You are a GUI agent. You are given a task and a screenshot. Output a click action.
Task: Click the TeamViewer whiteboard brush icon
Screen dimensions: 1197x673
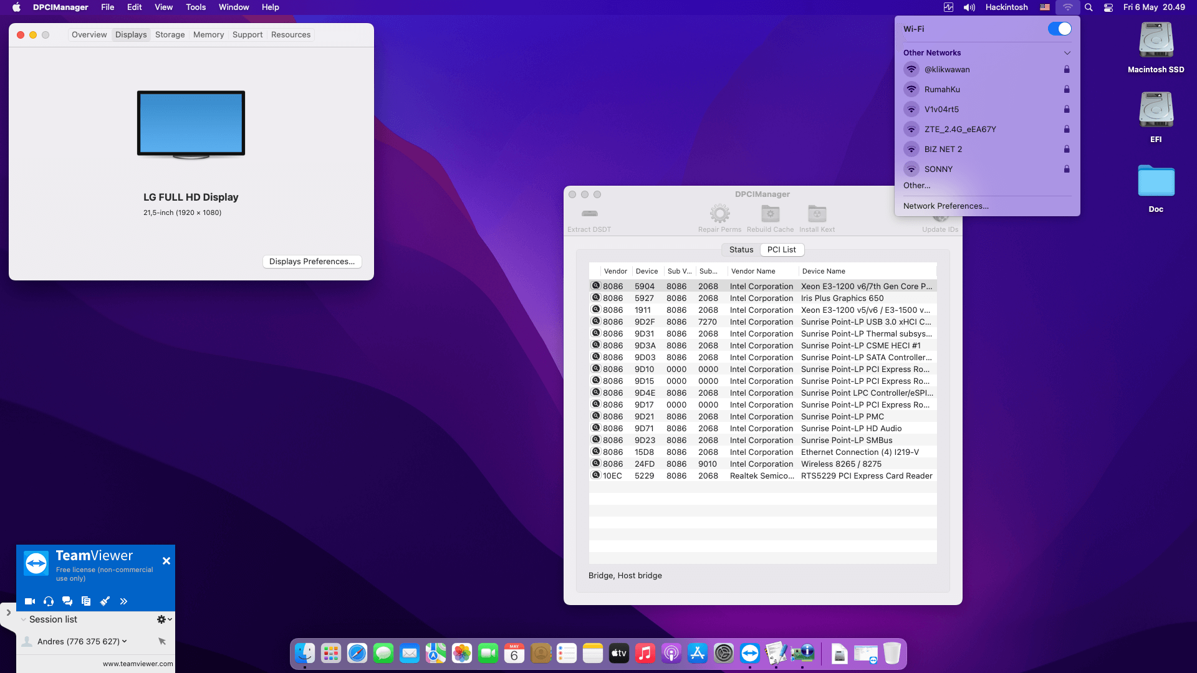click(x=105, y=601)
